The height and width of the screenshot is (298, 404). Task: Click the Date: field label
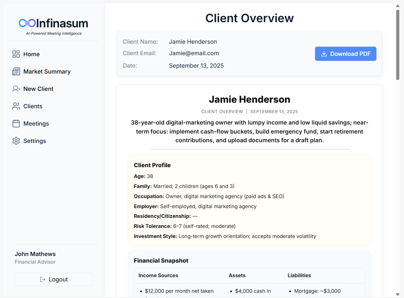(x=130, y=66)
